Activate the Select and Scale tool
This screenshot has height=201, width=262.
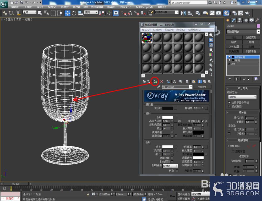pyautogui.click(x=80, y=13)
